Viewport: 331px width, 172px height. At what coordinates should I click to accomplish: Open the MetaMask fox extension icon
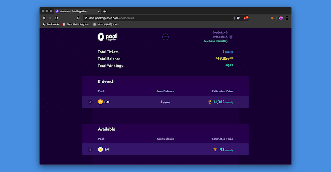[271, 18]
